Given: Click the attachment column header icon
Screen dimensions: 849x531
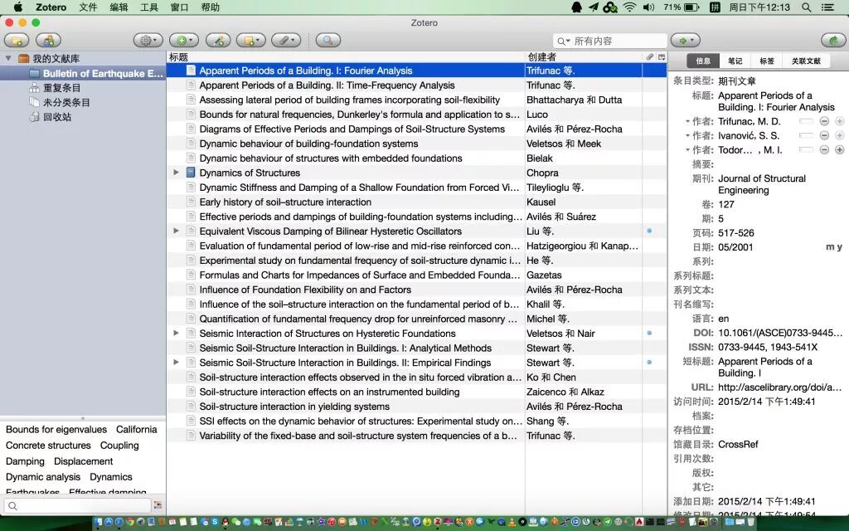Looking at the screenshot, I should 649,57.
